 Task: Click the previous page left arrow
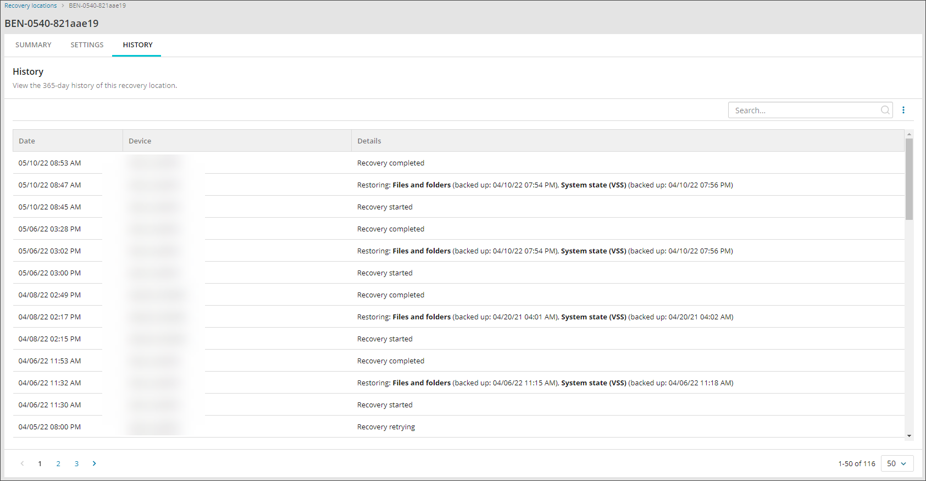coord(22,463)
